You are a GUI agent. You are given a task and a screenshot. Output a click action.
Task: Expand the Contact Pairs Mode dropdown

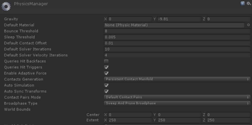pyautogui.click(x=177, y=97)
